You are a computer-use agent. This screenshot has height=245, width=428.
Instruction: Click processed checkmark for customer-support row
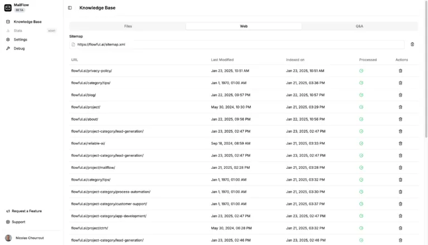(361, 204)
